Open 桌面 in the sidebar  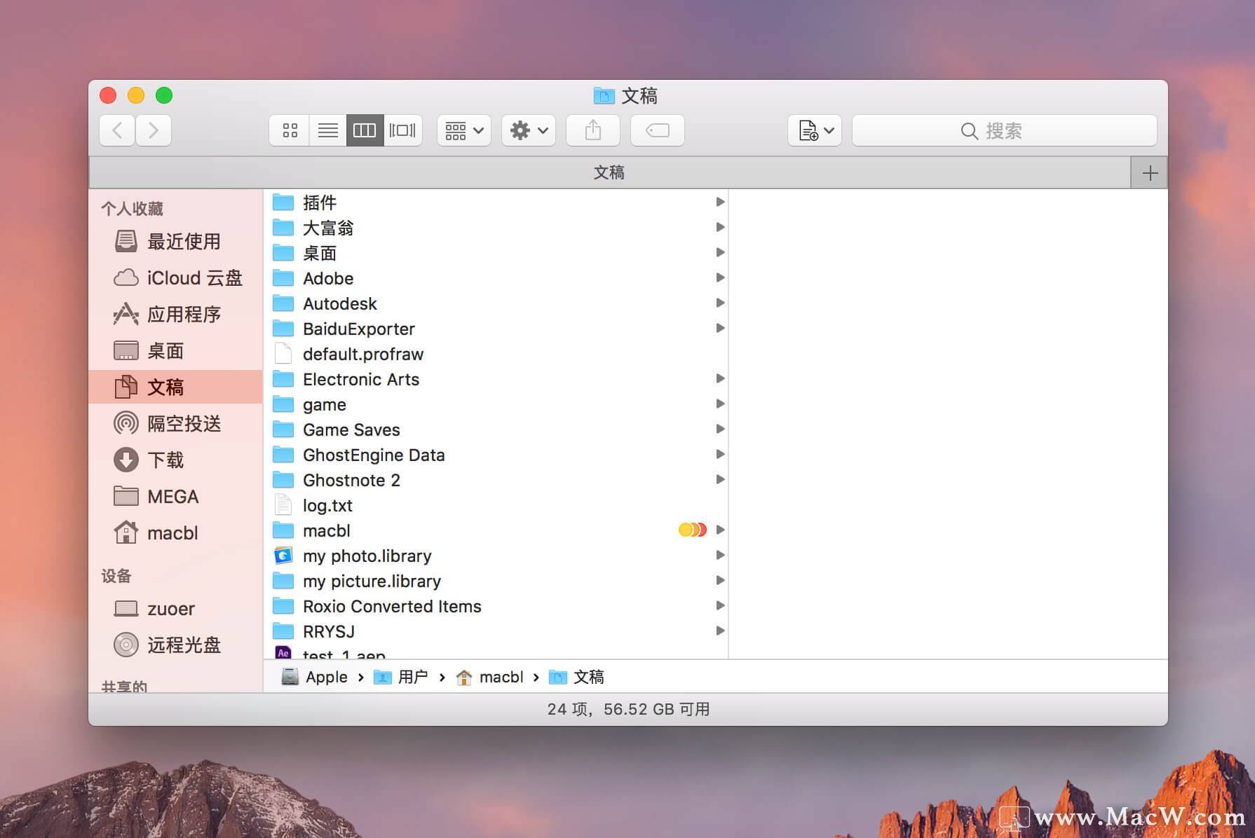[x=175, y=351]
